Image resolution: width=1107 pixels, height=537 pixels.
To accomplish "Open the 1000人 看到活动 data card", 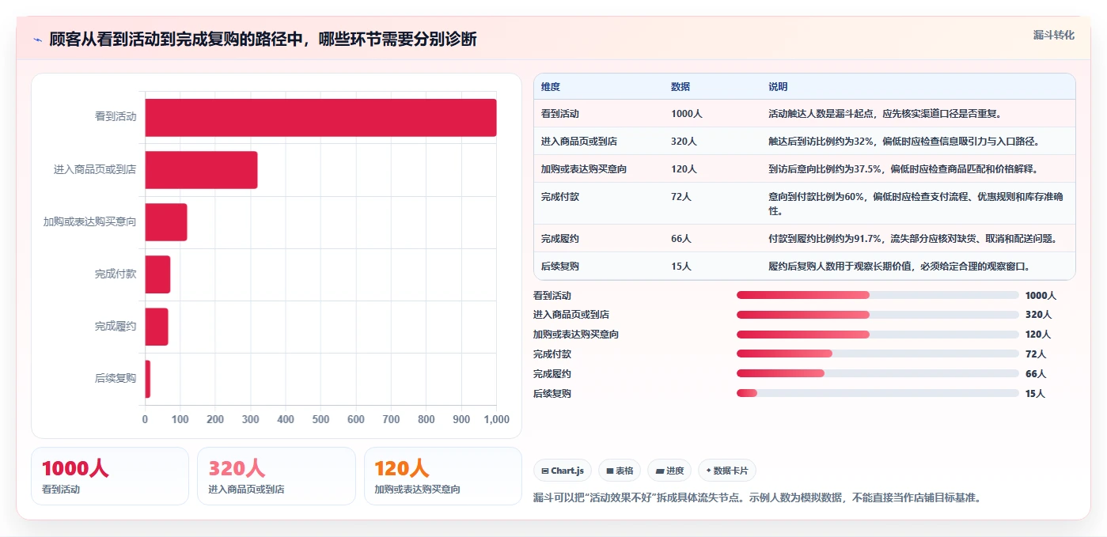I will point(110,476).
